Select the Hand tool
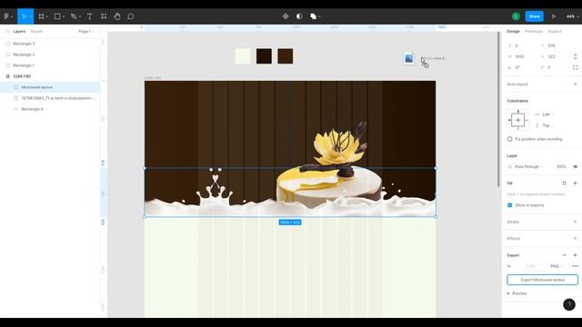Screen dimensions: 582x327 [117, 16]
